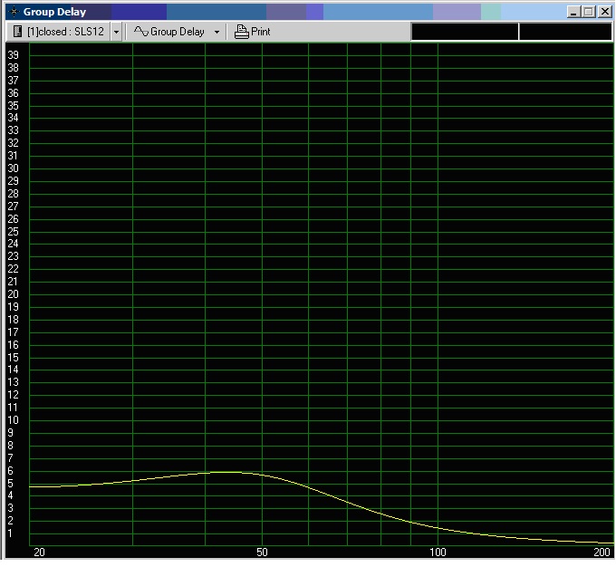Select the [1]closed : SLS12 design label
Screen dimensions: 616x567
[66, 32]
